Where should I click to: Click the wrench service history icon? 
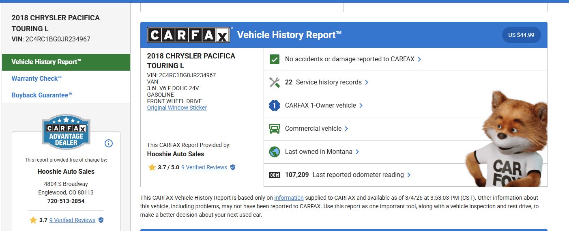pyautogui.click(x=275, y=82)
